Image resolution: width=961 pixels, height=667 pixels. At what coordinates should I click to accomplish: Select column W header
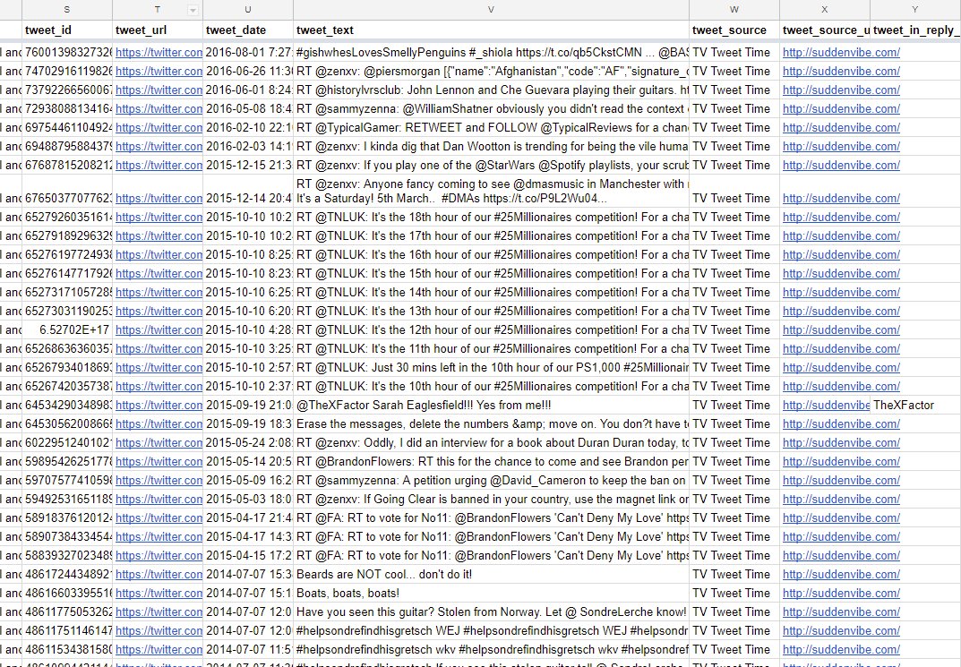coord(734,10)
